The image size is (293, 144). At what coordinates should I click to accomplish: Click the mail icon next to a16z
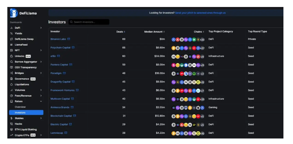[x=59, y=56]
